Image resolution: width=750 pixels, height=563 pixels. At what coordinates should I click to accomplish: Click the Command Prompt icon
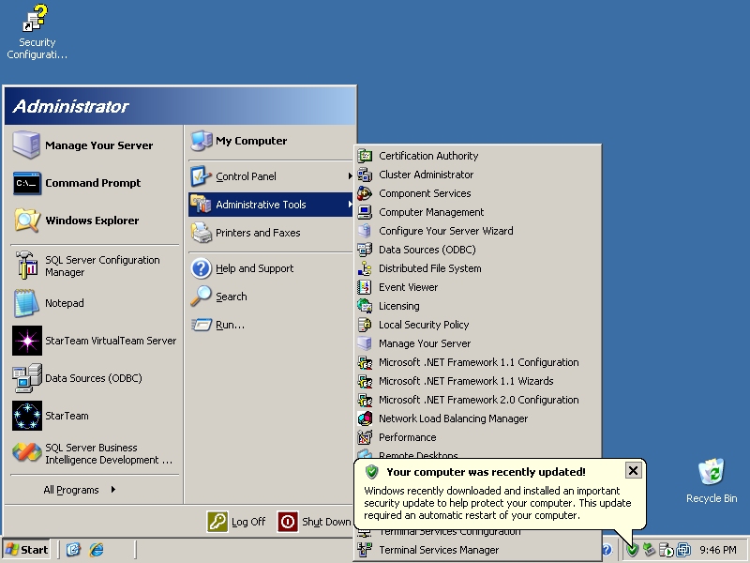pos(27,183)
